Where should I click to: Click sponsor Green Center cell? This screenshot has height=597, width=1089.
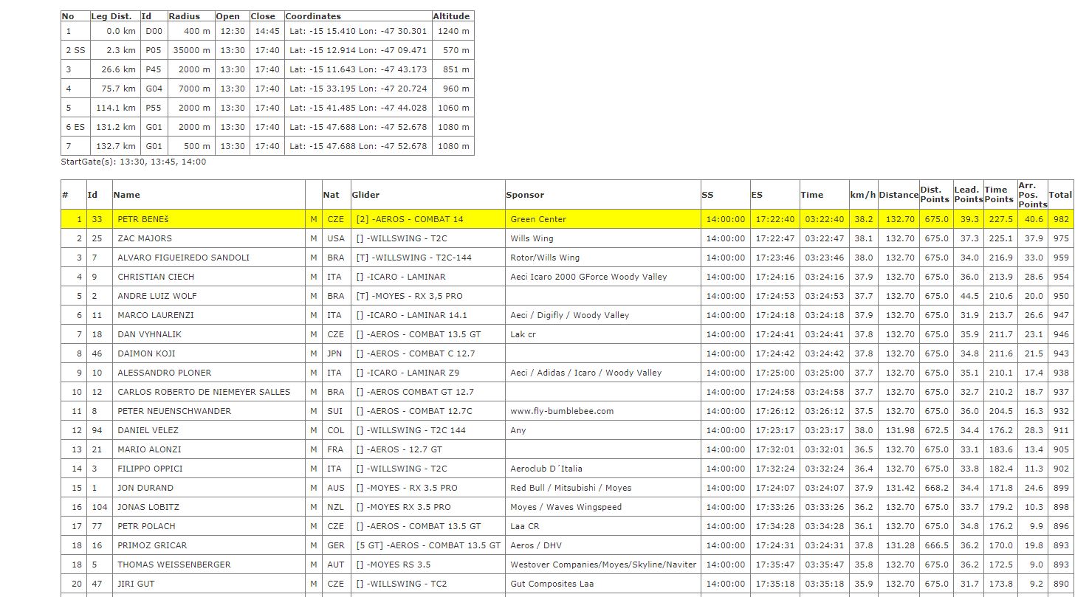tap(603, 219)
